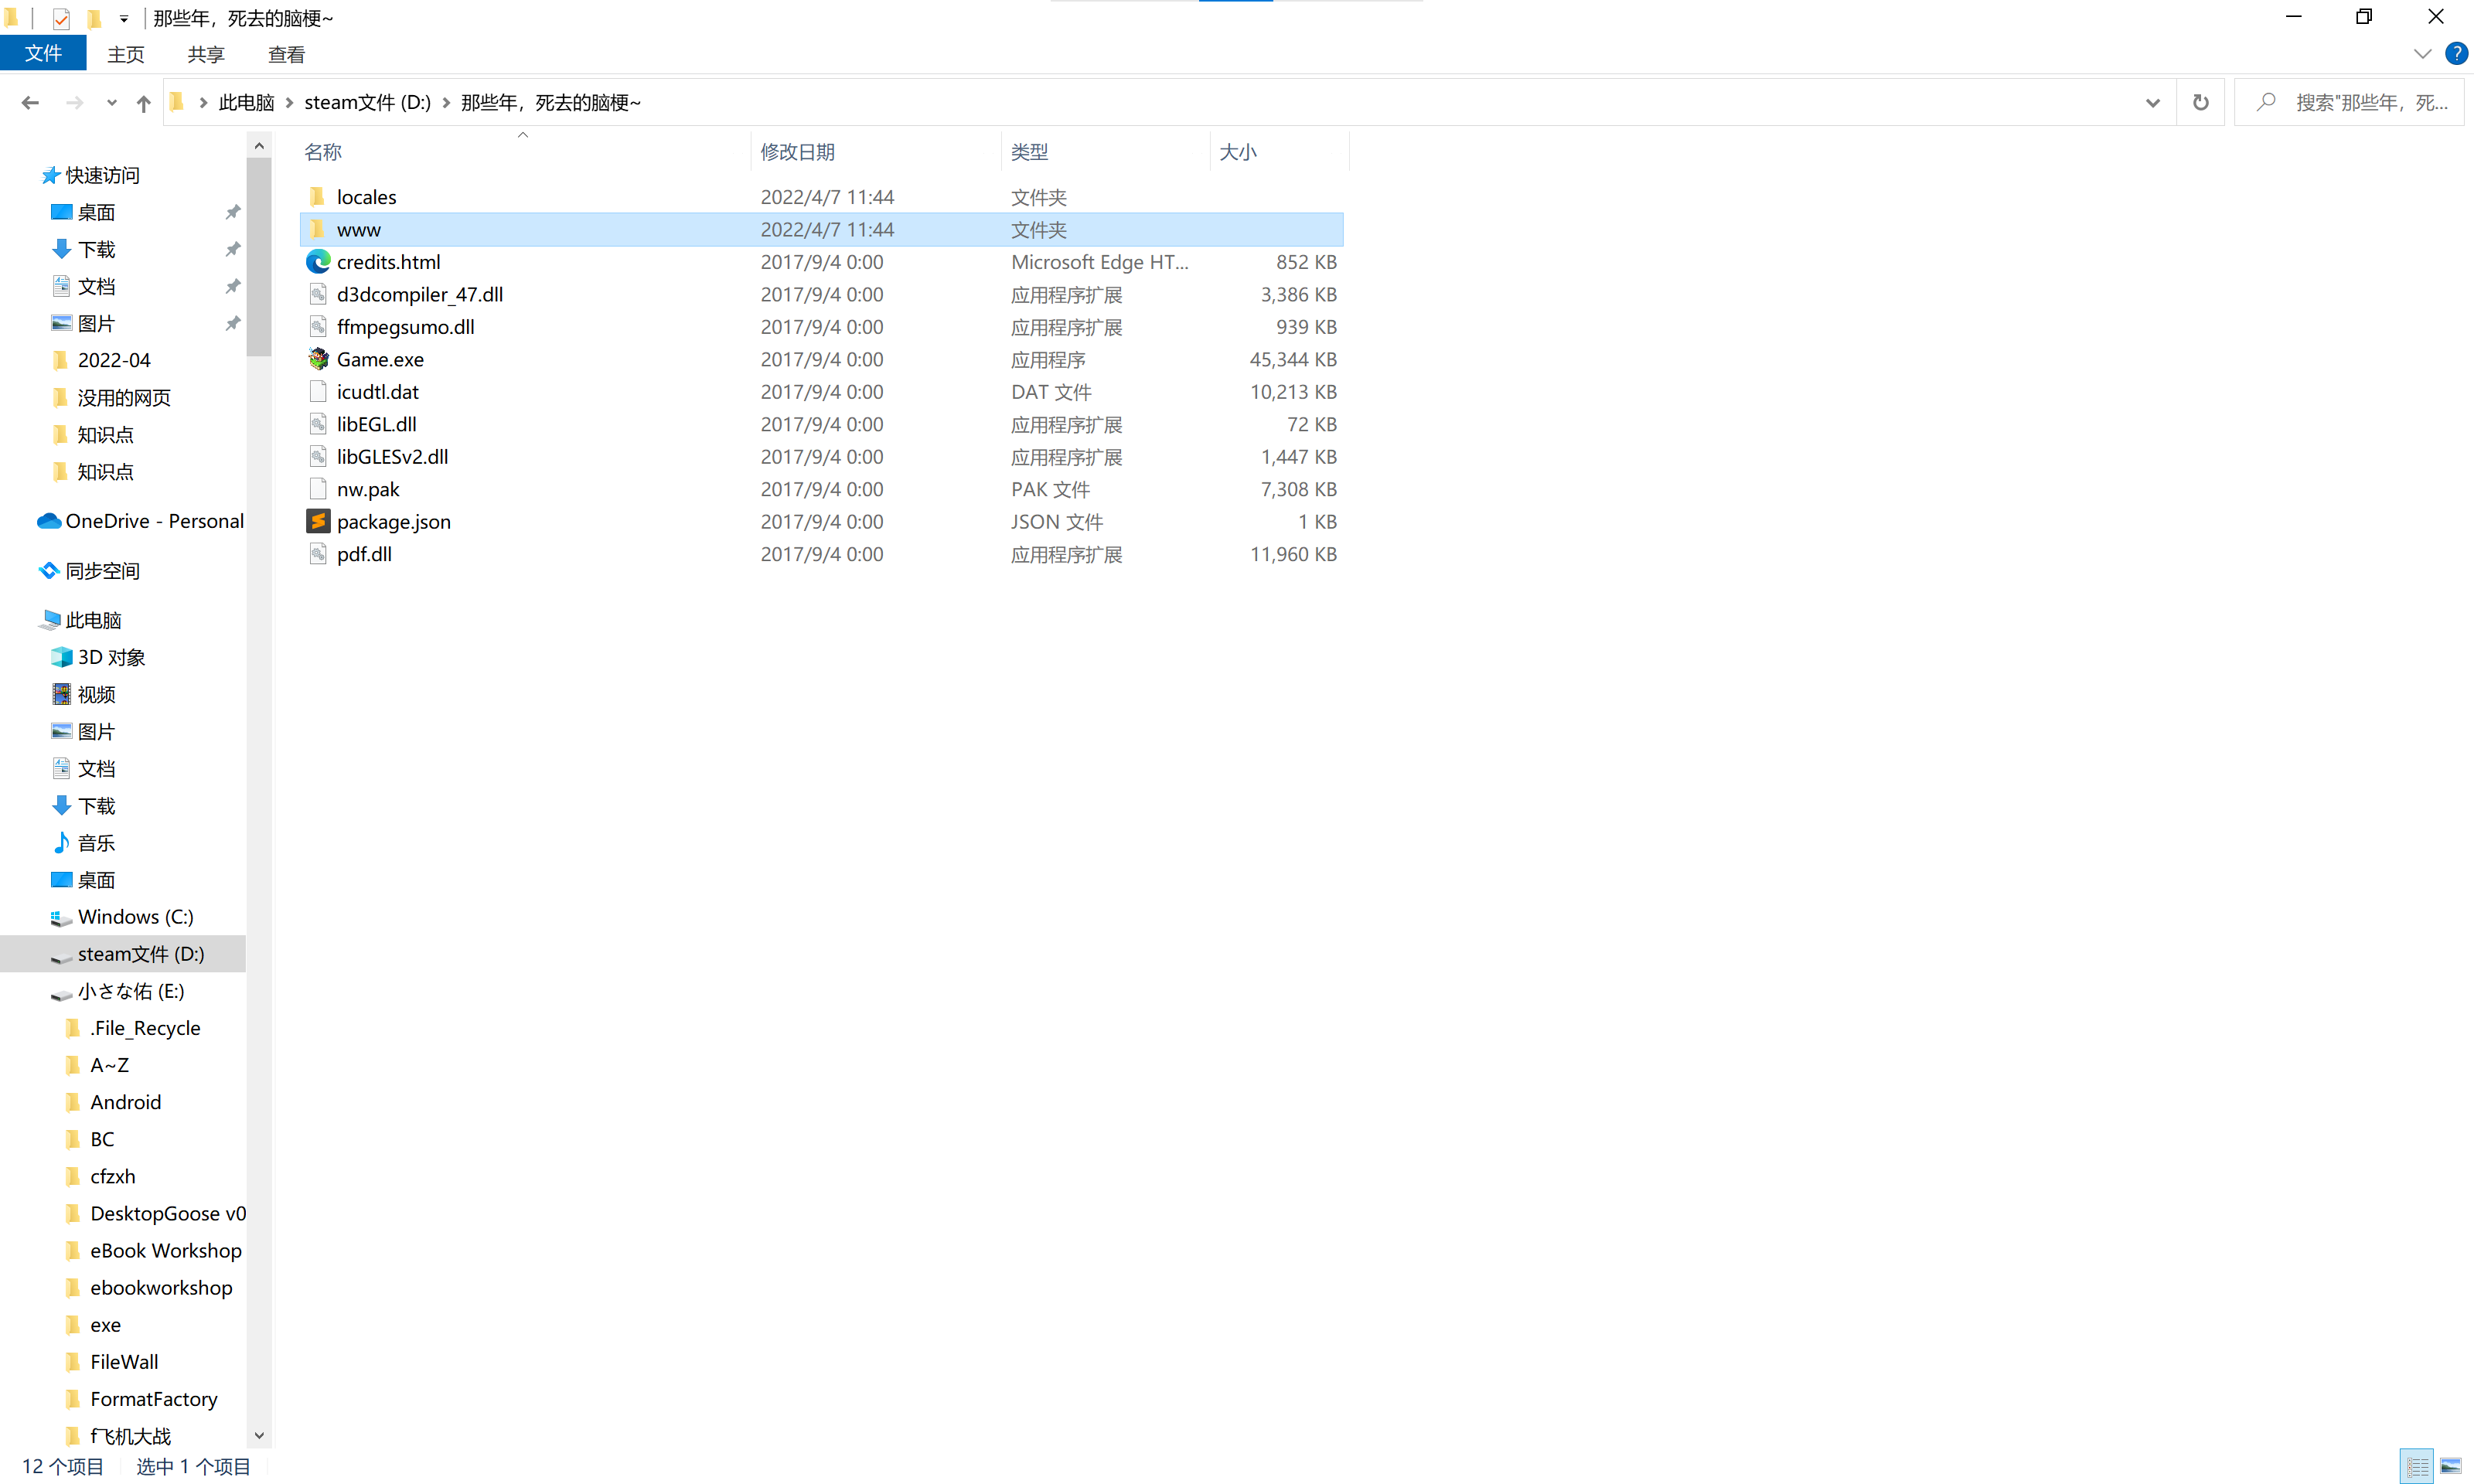Expand the ribbon with the chevron
2474x1484 pixels.
pos(2422,54)
